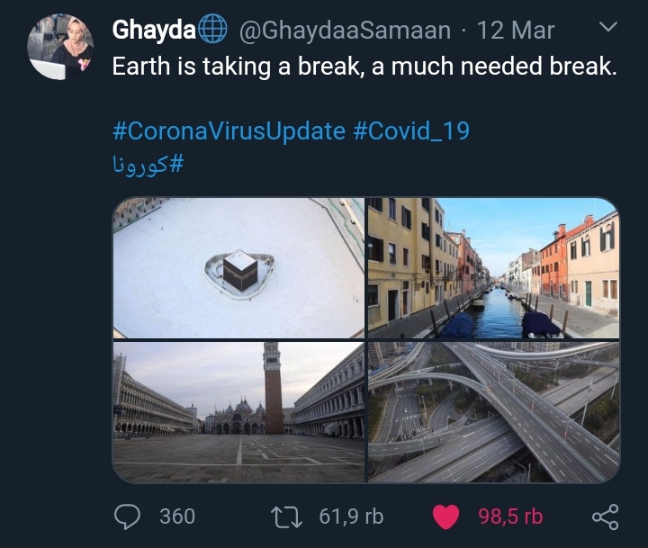
Task: Open the 12 Mar timestamp
Action: click(516, 31)
